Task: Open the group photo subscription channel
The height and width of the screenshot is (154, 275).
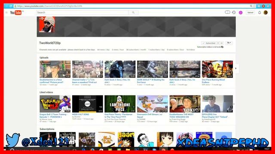Action: pyautogui.click(x=87, y=139)
